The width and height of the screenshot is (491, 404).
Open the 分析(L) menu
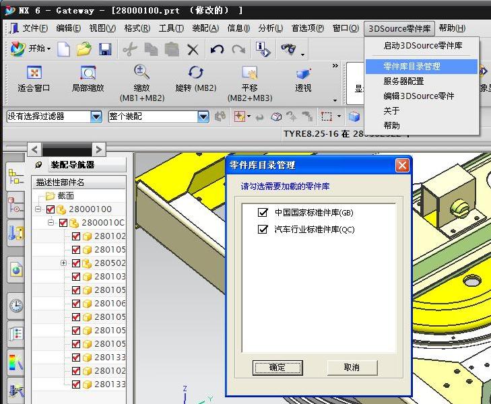tap(271, 28)
